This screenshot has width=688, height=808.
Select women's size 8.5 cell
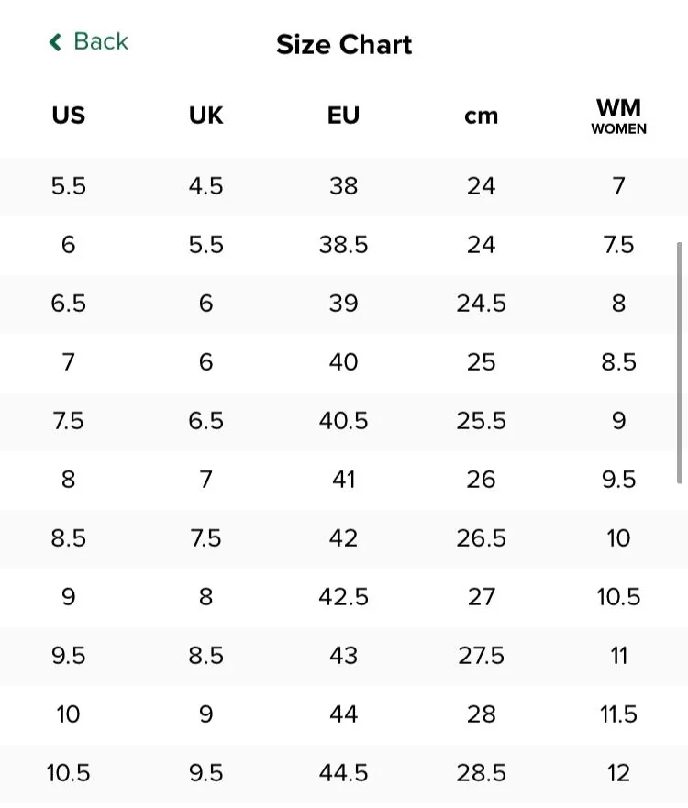coord(618,362)
